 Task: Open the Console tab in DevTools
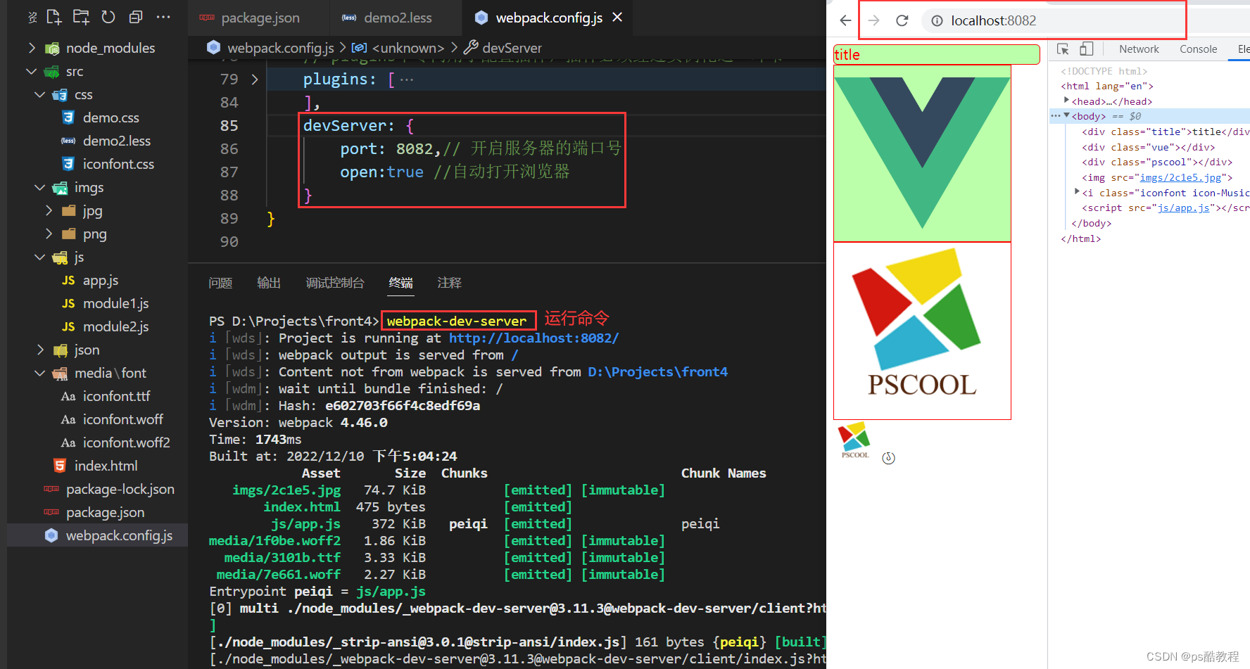1198,49
